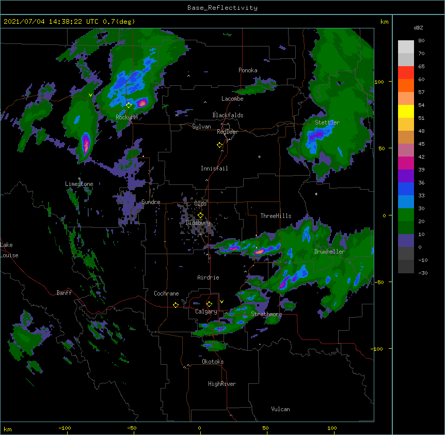Click the 0 tick on bottom axis
The width and height of the screenshot is (445, 435).
199,428
